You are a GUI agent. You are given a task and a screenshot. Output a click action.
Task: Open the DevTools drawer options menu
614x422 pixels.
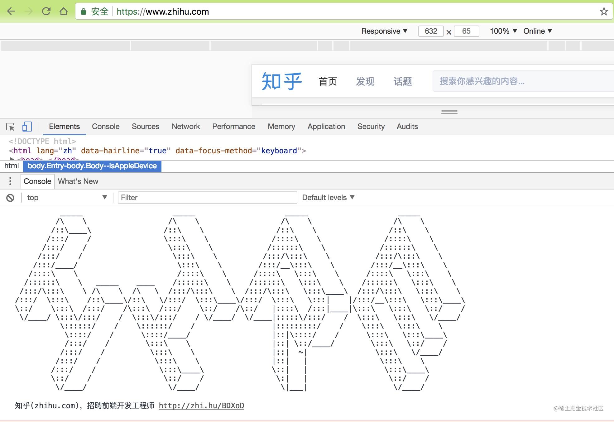click(10, 181)
